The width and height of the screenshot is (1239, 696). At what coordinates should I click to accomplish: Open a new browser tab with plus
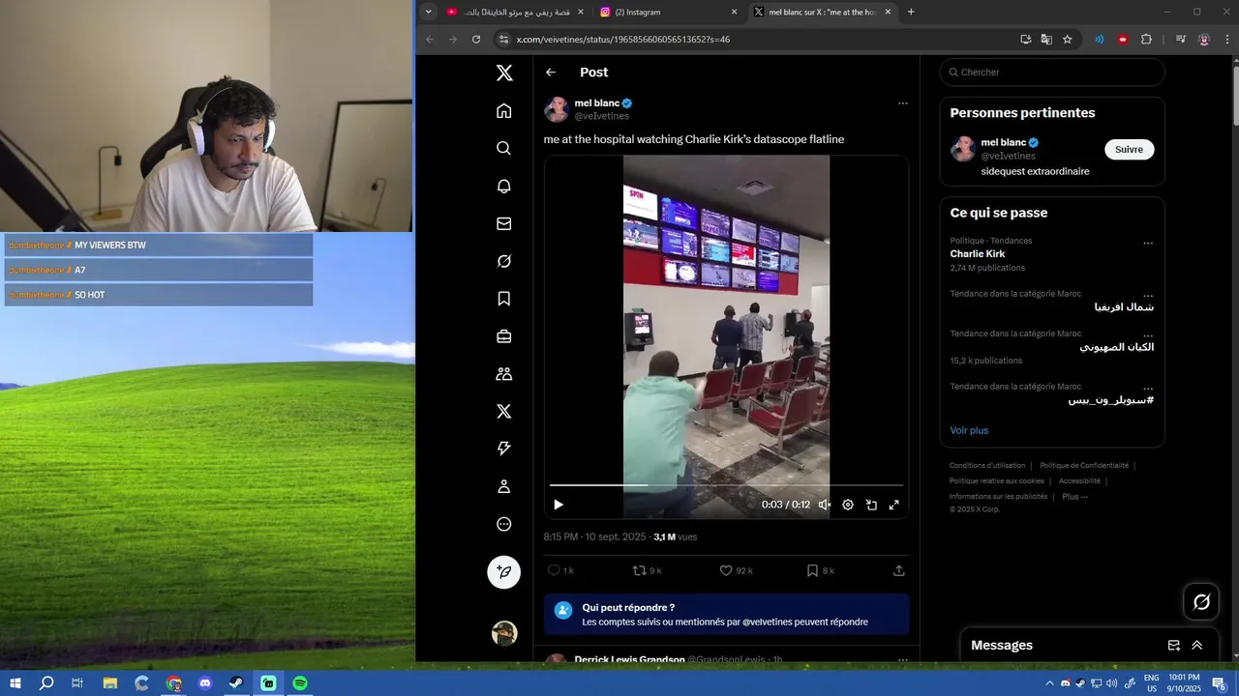pyautogui.click(x=911, y=12)
